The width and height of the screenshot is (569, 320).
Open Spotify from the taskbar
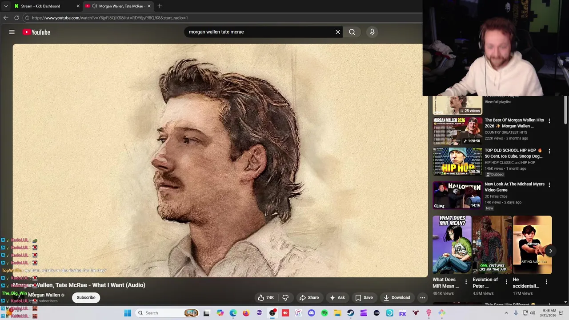pyautogui.click(x=325, y=313)
